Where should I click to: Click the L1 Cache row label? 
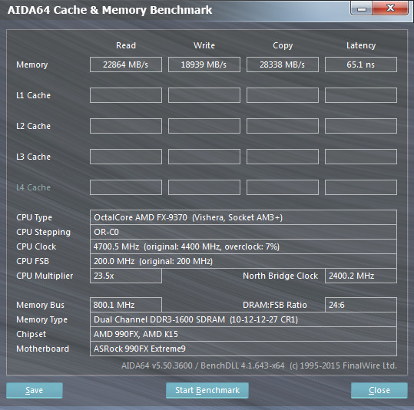33,95
